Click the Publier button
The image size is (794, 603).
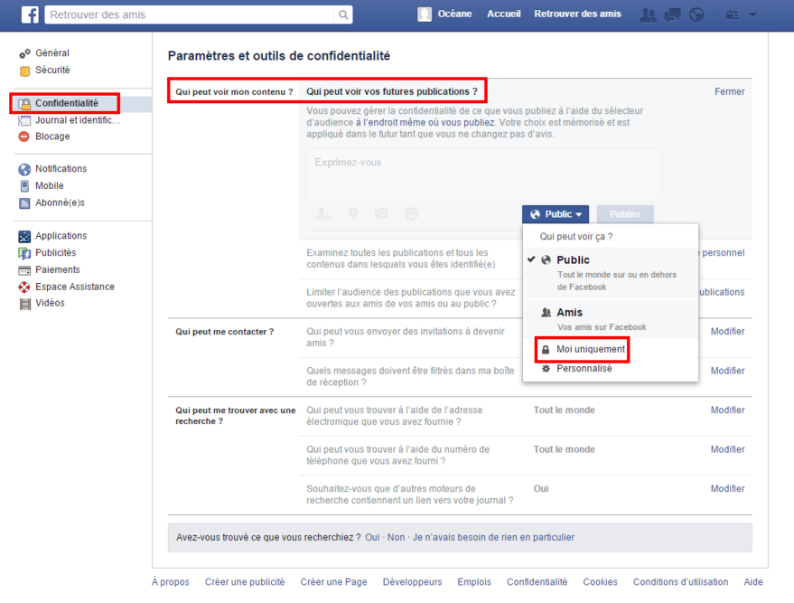tap(625, 214)
